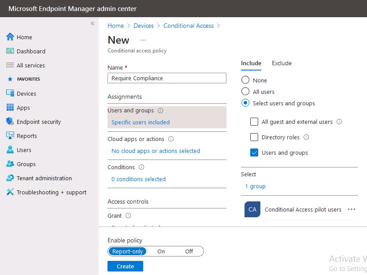Click the policy Name input field

click(x=167, y=78)
